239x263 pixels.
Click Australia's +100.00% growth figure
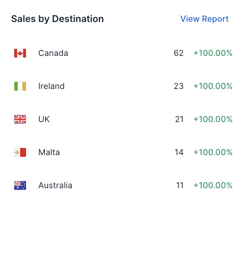click(213, 185)
